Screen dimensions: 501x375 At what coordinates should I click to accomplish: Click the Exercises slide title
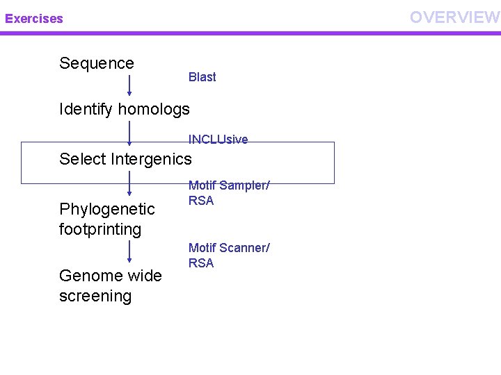(x=34, y=19)
